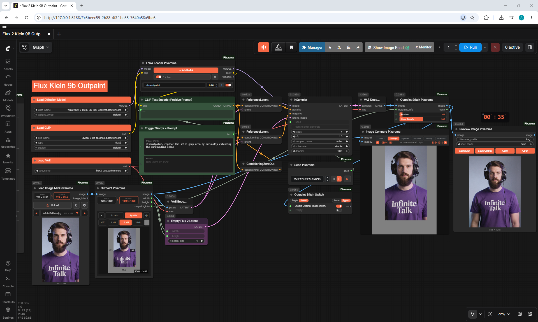538x322 pixels.
Task: Click the target icon in Outpaint Pixaroma node
Action: (146, 215)
